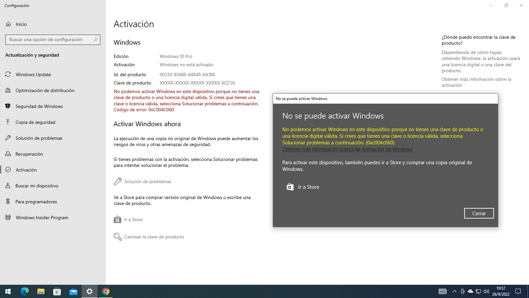This screenshot has height=298, width=529.
Task: Open the Seguridad de Windows shield icon
Action: pos(8,106)
